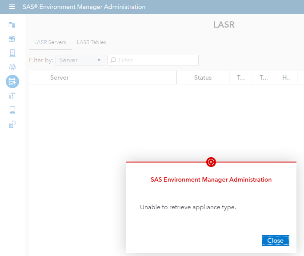Viewport: 304px width, 256px height.
Task: Select the highlighted LASR database icon
Action: tap(12, 81)
